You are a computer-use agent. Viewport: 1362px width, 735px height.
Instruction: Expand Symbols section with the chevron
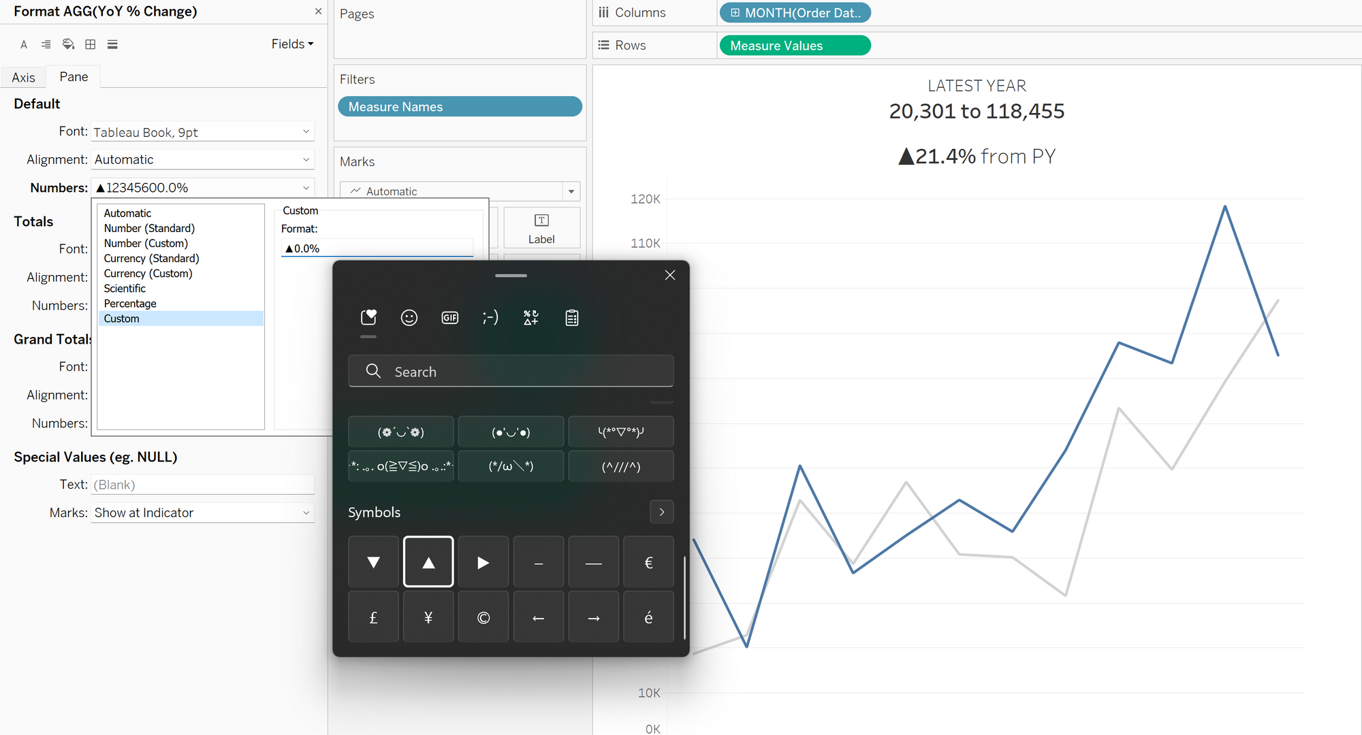pos(661,512)
